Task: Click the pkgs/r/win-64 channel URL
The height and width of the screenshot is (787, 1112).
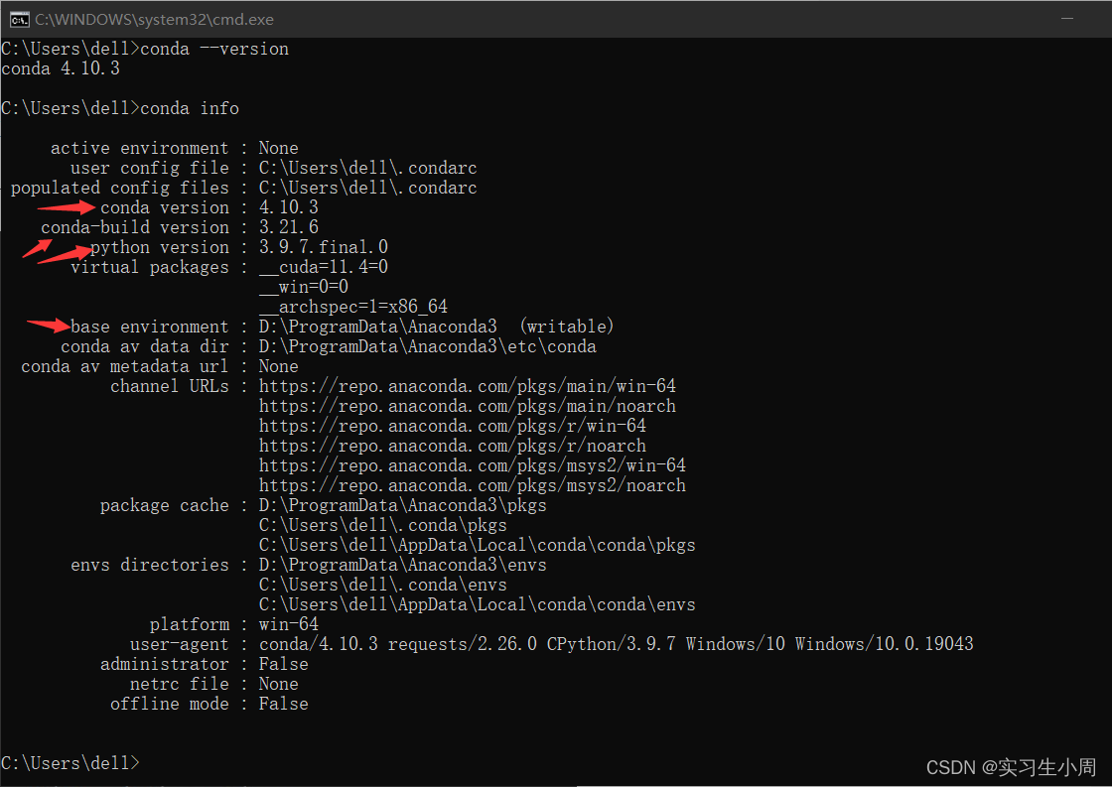Action: 452,426
